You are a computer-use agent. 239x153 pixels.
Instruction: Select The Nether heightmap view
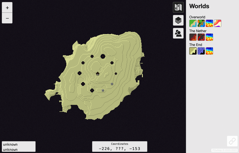pos(209,37)
